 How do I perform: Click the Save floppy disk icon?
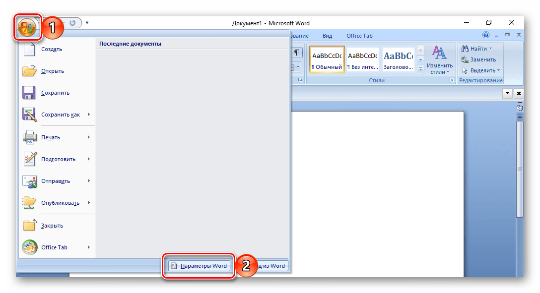[29, 93]
